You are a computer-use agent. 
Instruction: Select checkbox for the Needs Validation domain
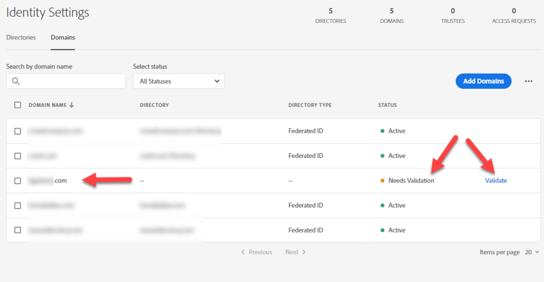[x=18, y=181]
